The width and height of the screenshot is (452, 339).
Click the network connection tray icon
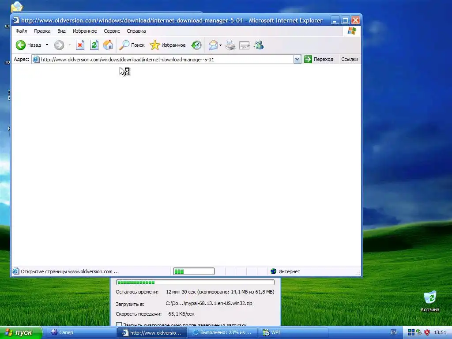[419, 332]
